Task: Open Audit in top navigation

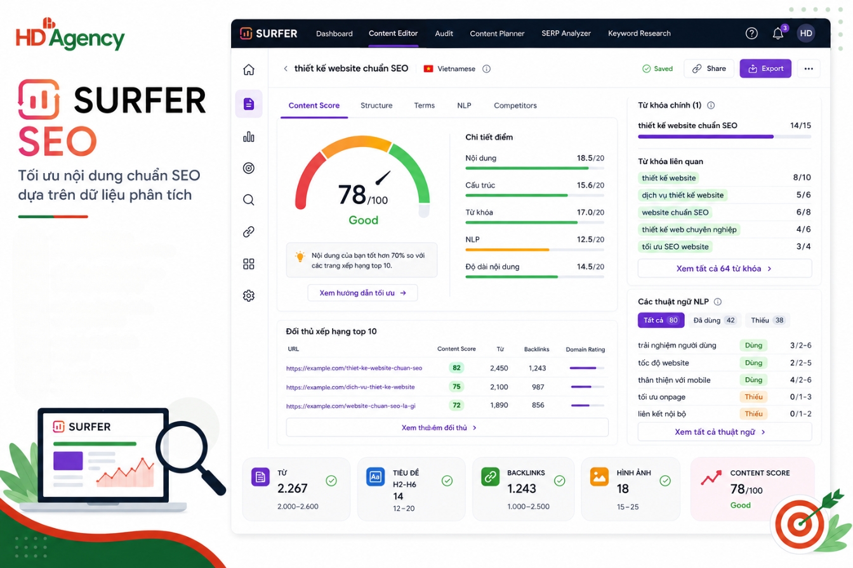Action: [444, 34]
